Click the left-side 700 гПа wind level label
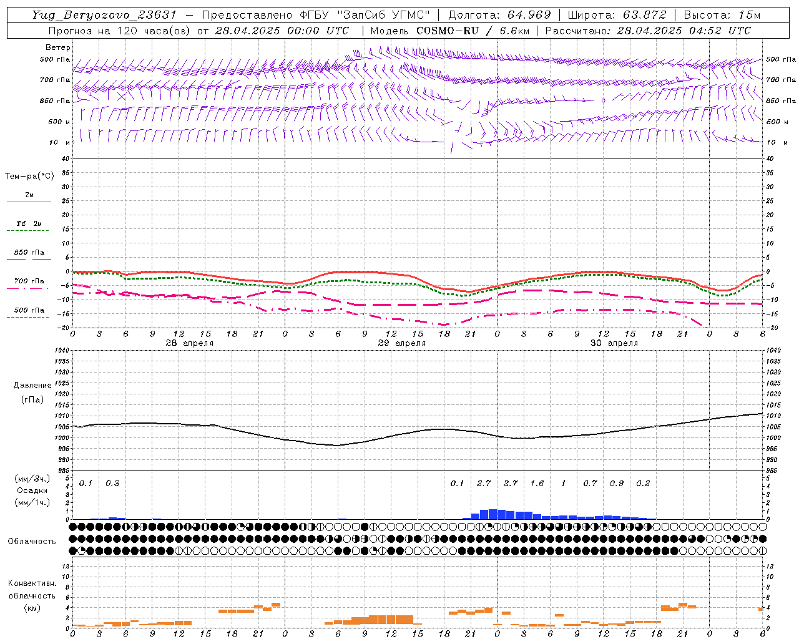Screen dimensions: 799x639 click(55, 80)
